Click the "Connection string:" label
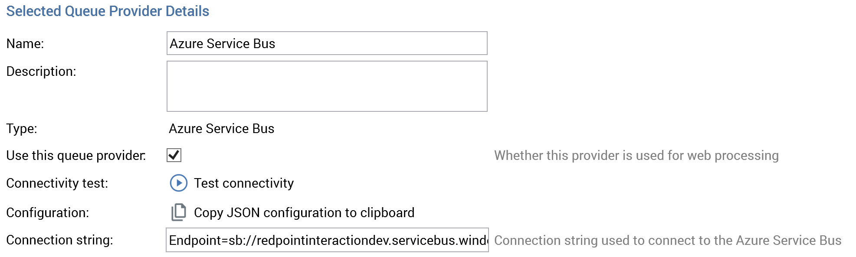The width and height of the screenshot is (856, 257). 59,240
